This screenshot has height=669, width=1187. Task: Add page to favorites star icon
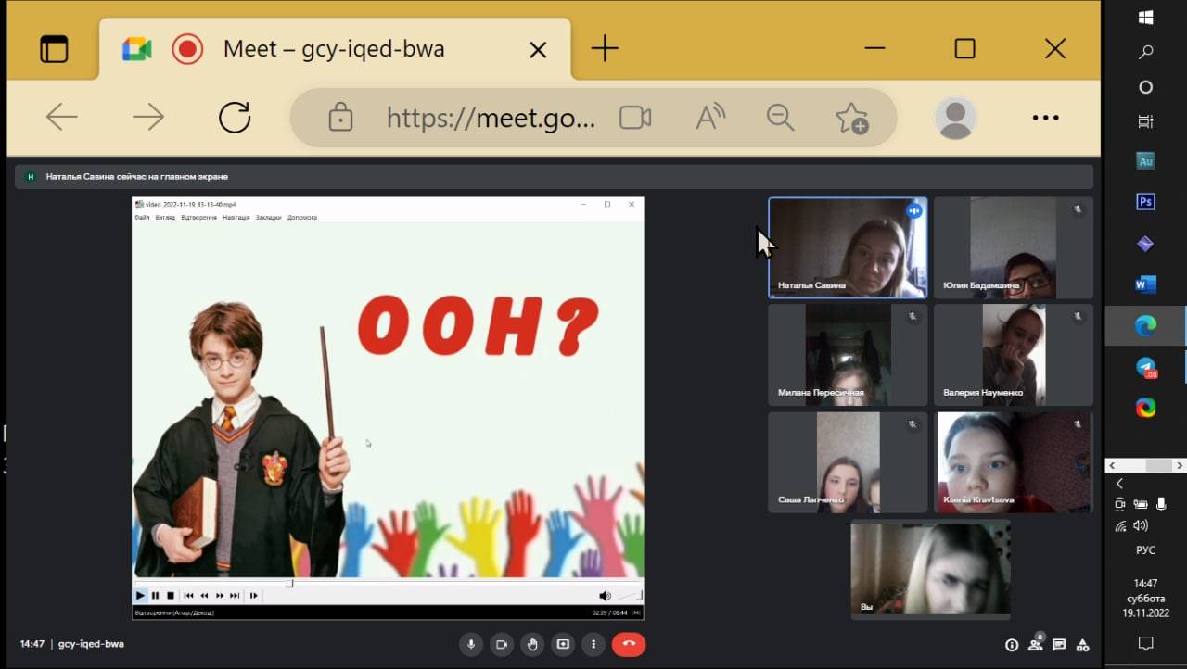pyautogui.click(x=851, y=118)
